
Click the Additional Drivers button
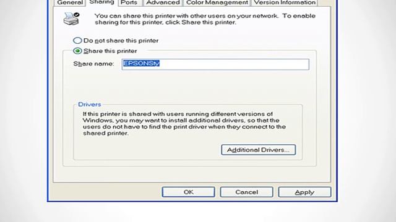[x=259, y=150]
